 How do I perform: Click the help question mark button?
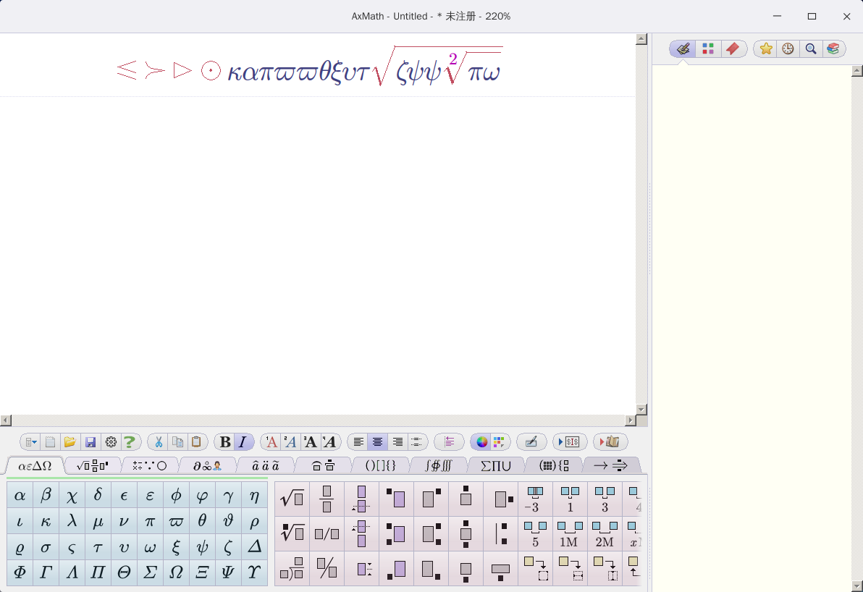point(130,441)
